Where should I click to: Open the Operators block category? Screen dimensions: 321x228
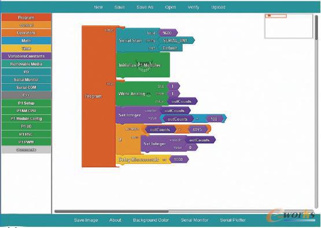[x=26, y=33]
